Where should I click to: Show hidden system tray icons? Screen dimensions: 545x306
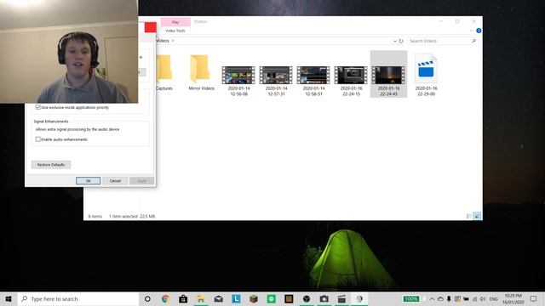pos(432,298)
